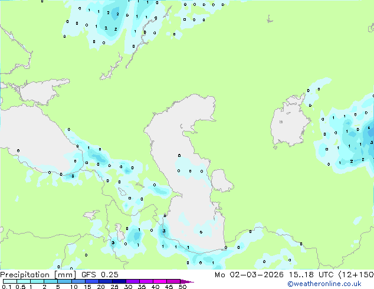Image resolution: width=374 pixels, height=289 pixels.
Task: Open the weatheronline.co.uk copyright link
Action: tap(324, 284)
